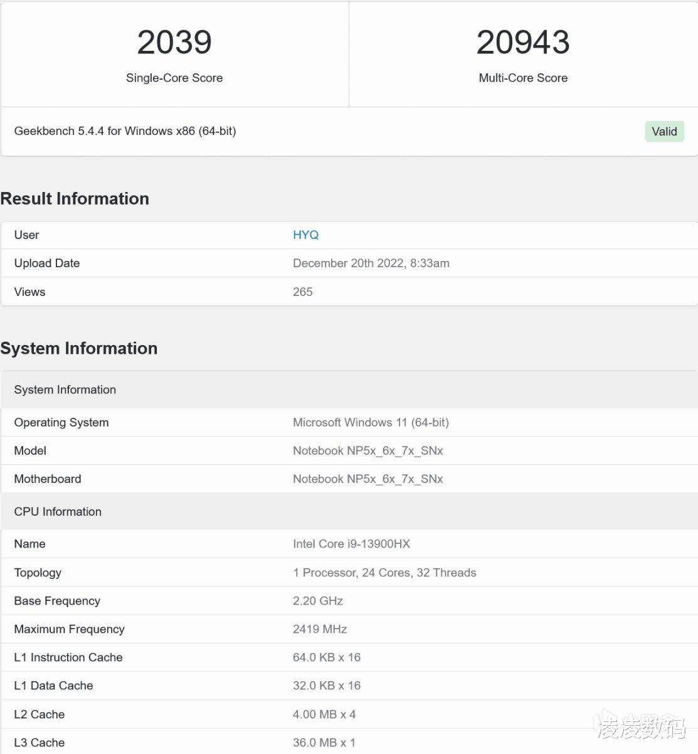This screenshot has width=698, height=754.
Task: Click the watermark logo in the corner
Action: [640, 726]
